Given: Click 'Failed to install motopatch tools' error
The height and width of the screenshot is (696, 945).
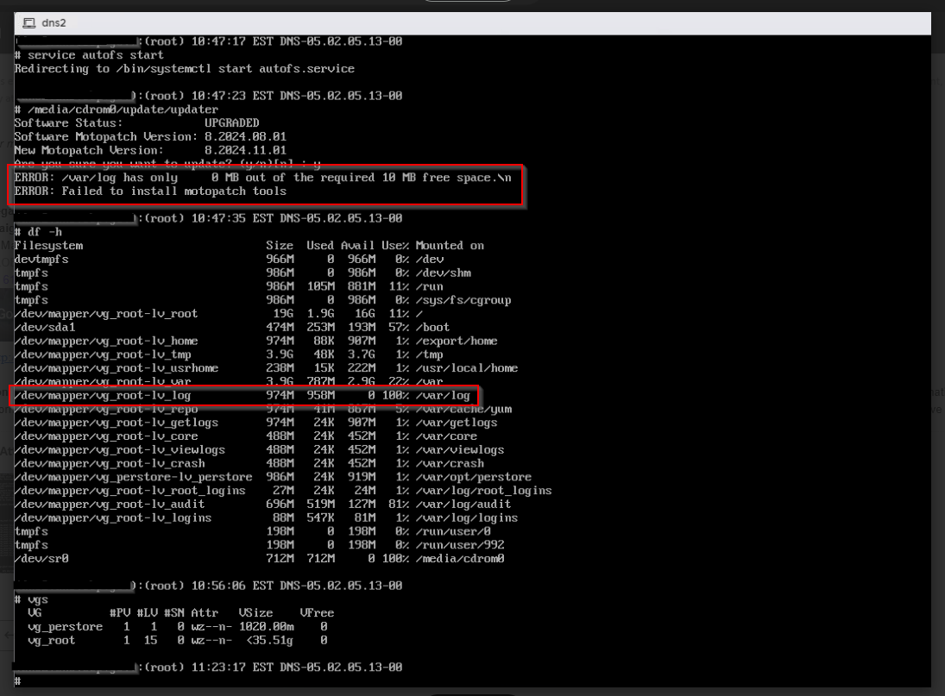Looking at the screenshot, I should [x=150, y=191].
